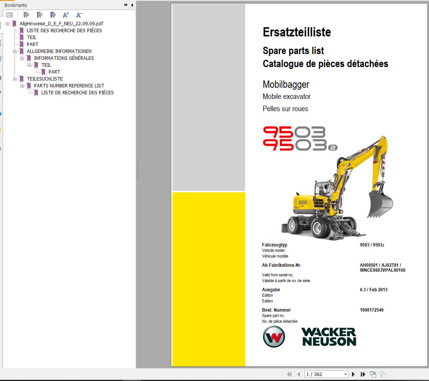Viewport: 429px width, 381px height.
Task: Click the Mobilbagger subtitle
Action: (x=286, y=85)
